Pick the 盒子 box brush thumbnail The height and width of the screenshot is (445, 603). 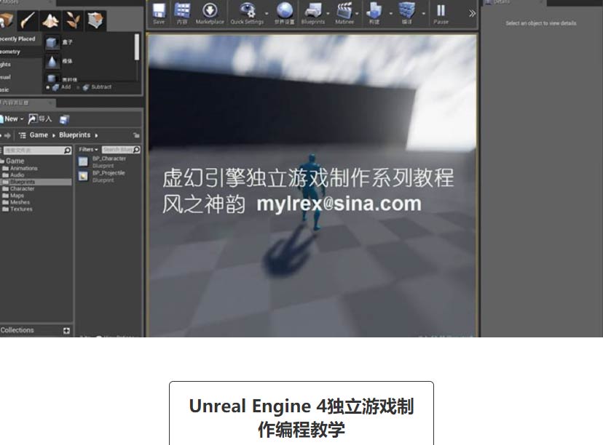click(x=52, y=43)
